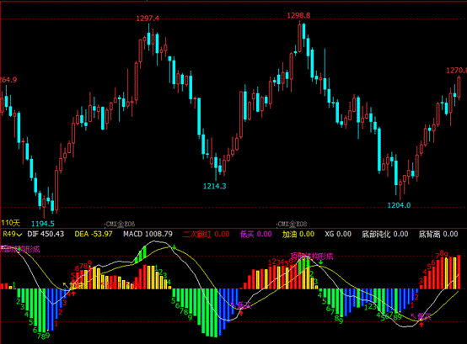Click the second CMX金 contract marker
The image size is (467, 344).
[293, 224]
